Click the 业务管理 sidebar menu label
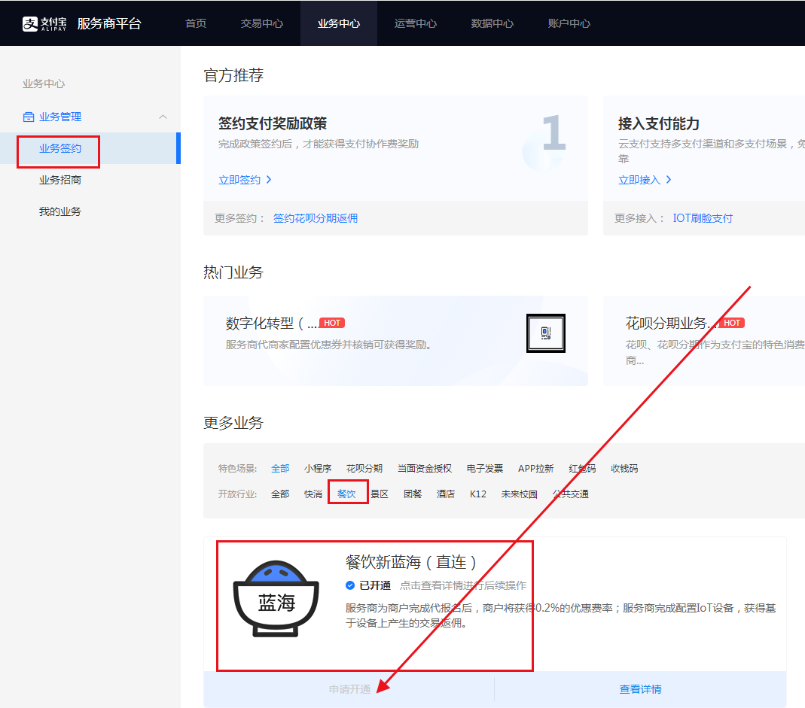805x708 pixels. tap(60, 117)
